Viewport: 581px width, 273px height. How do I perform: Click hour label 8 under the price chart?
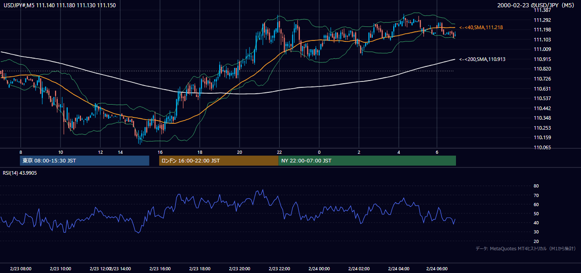coord(21,152)
